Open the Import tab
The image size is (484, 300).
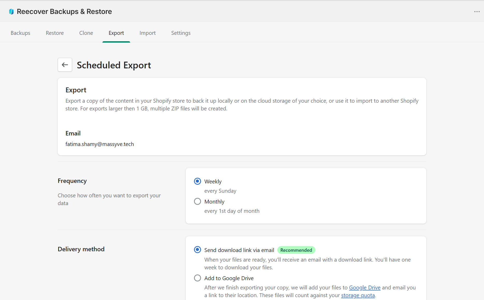coord(147,33)
